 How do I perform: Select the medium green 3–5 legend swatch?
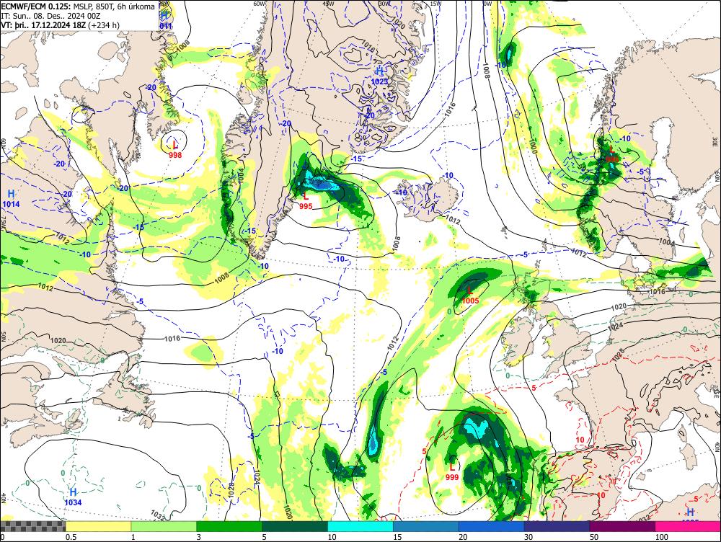(x=229, y=526)
